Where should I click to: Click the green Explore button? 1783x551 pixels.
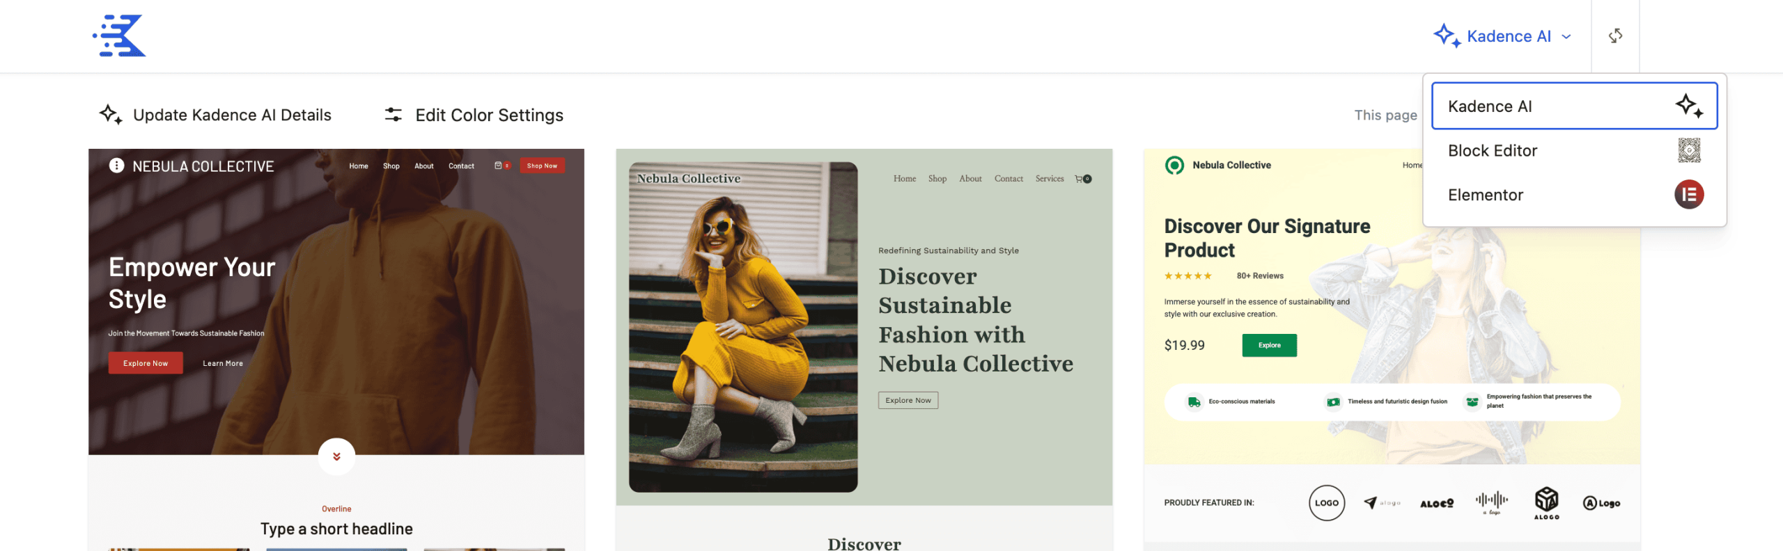(x=1269, y=345)
